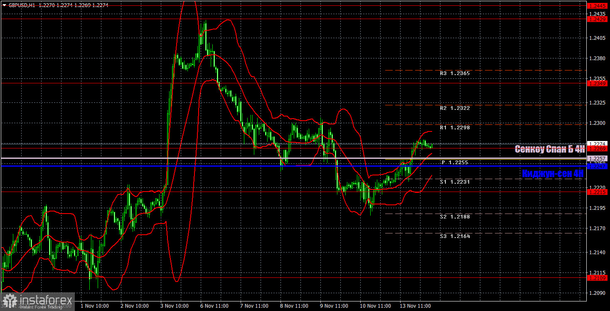Viewport: 610px width, 311px height.
Task: Click the 1.2140 price scale value
Action: point(598,253)
